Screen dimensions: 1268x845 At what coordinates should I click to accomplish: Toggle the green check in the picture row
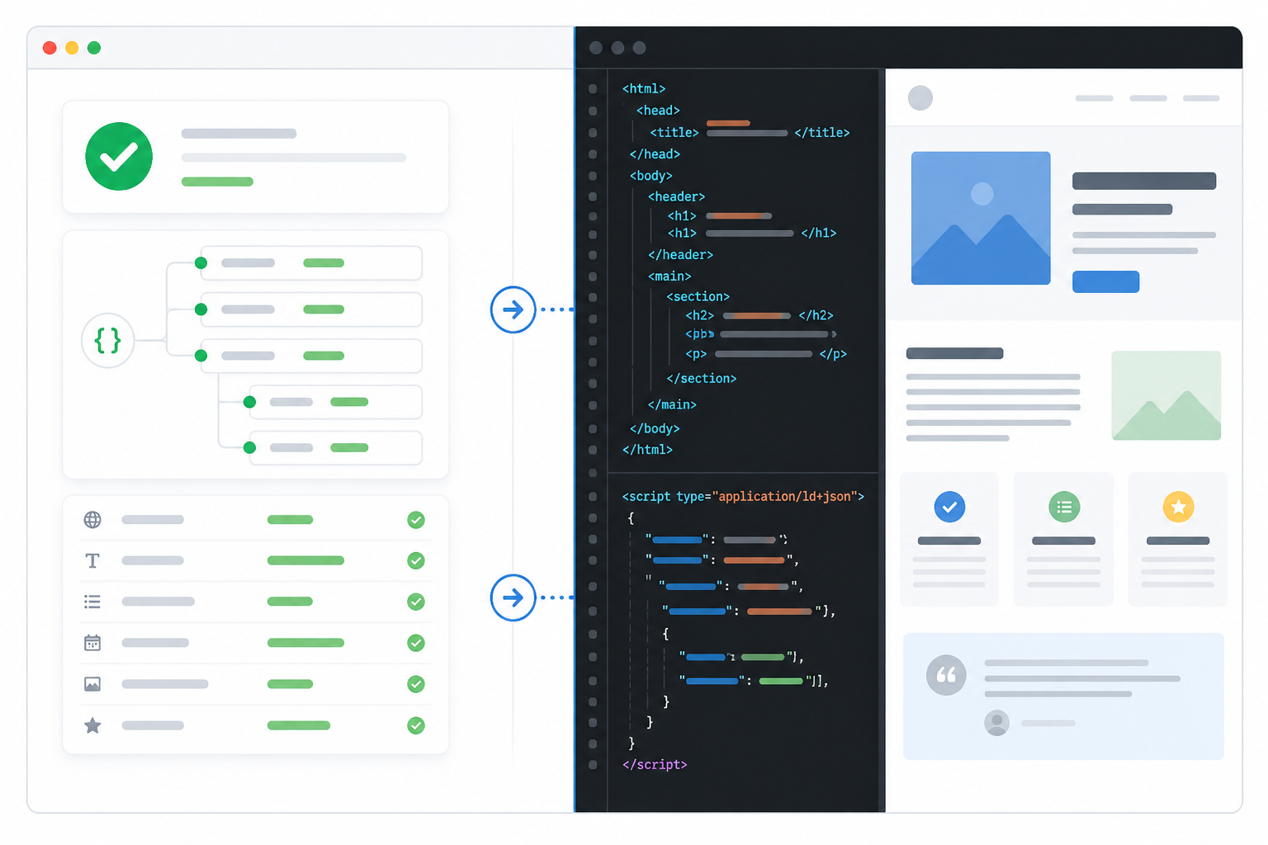tap(416, 684)
